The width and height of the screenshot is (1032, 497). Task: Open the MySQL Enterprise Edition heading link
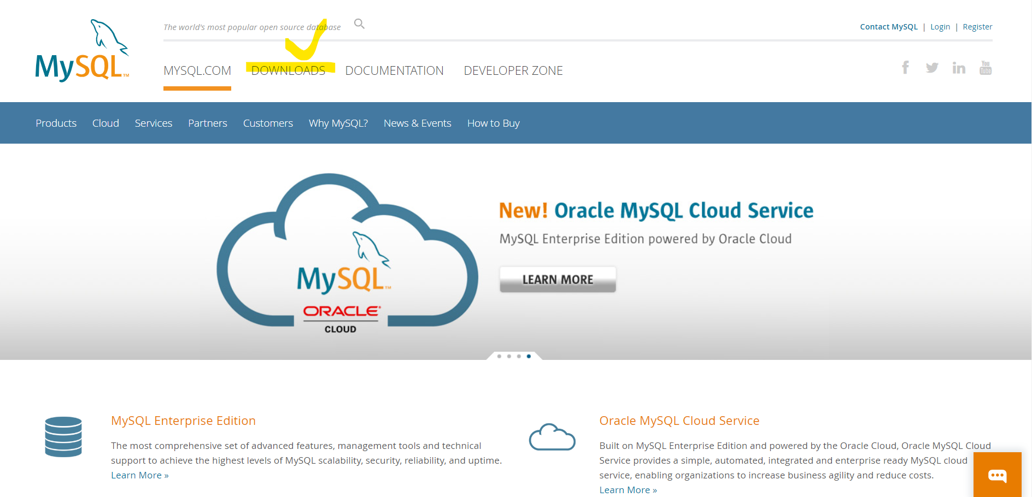tap(183, 421)
